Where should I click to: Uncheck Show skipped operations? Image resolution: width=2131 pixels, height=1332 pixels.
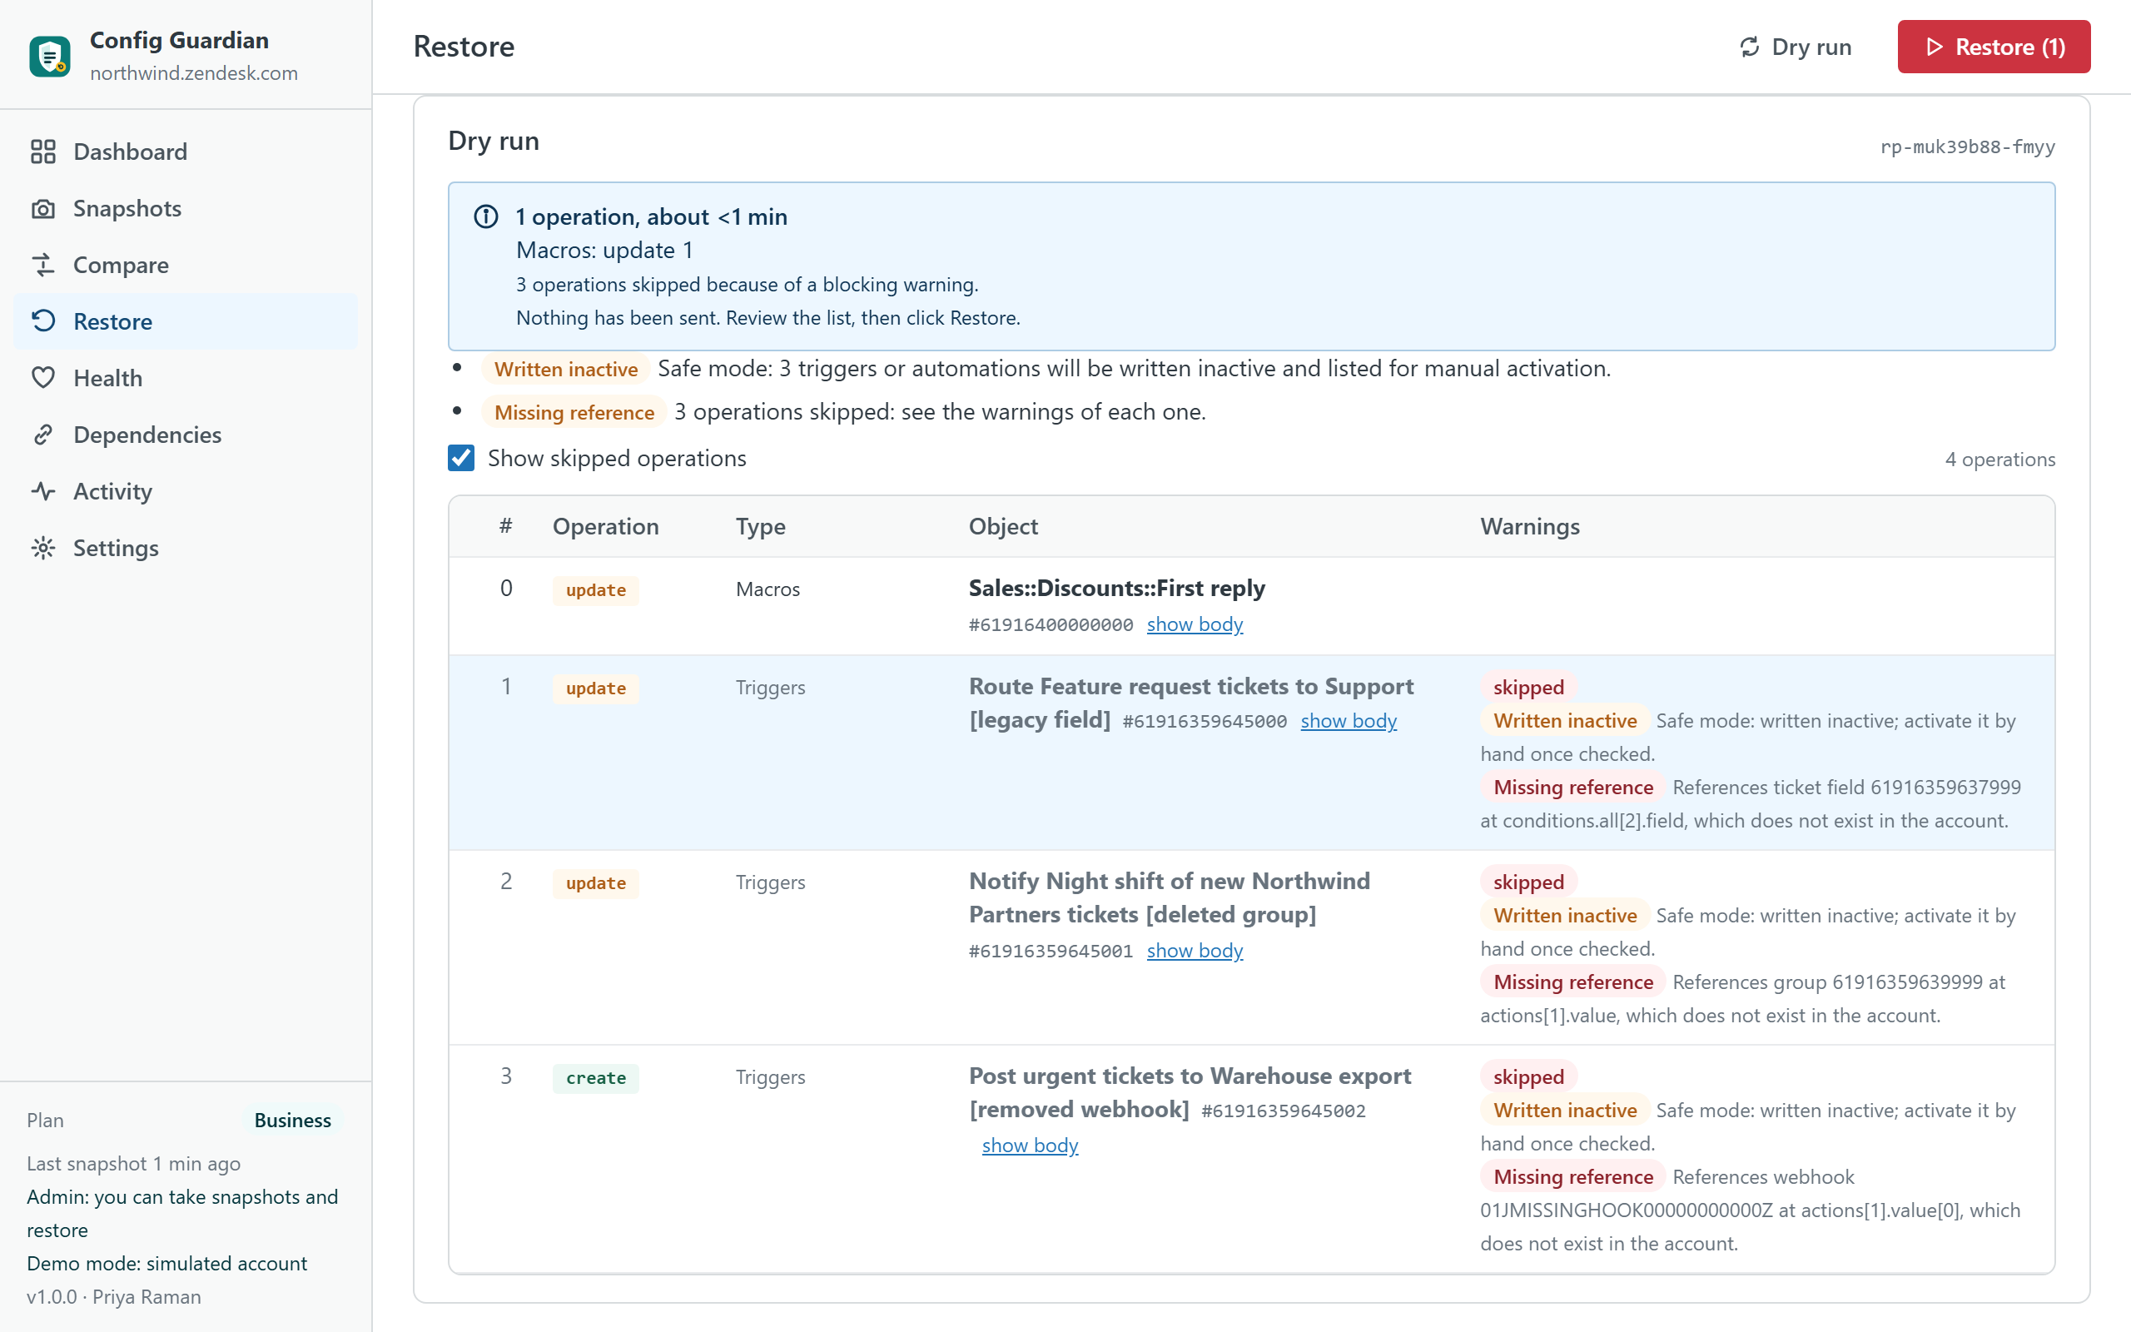(x=461, y=458)
